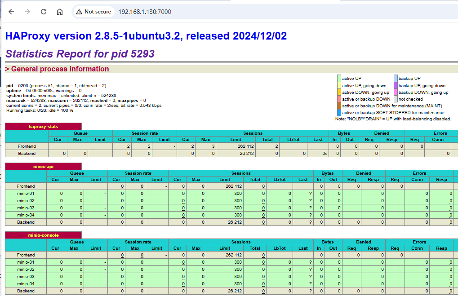
Task: Click haproxy-stats Frontend sessions total value
Action: tap(276, 146)
